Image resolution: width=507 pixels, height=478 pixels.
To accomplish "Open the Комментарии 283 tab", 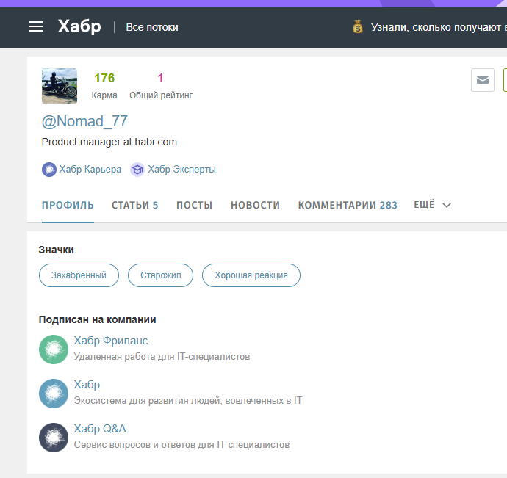I will [348, 206].
